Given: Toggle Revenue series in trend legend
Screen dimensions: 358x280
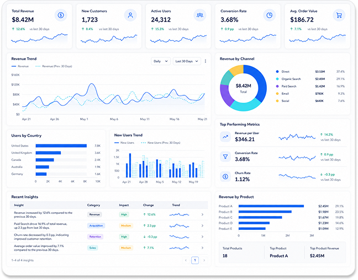Looking at the screenshot, I should [20, 66].
